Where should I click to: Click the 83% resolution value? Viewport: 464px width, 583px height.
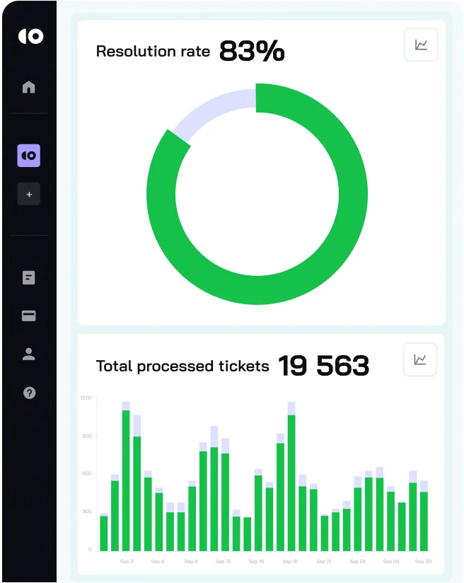[x=252, y=52]
